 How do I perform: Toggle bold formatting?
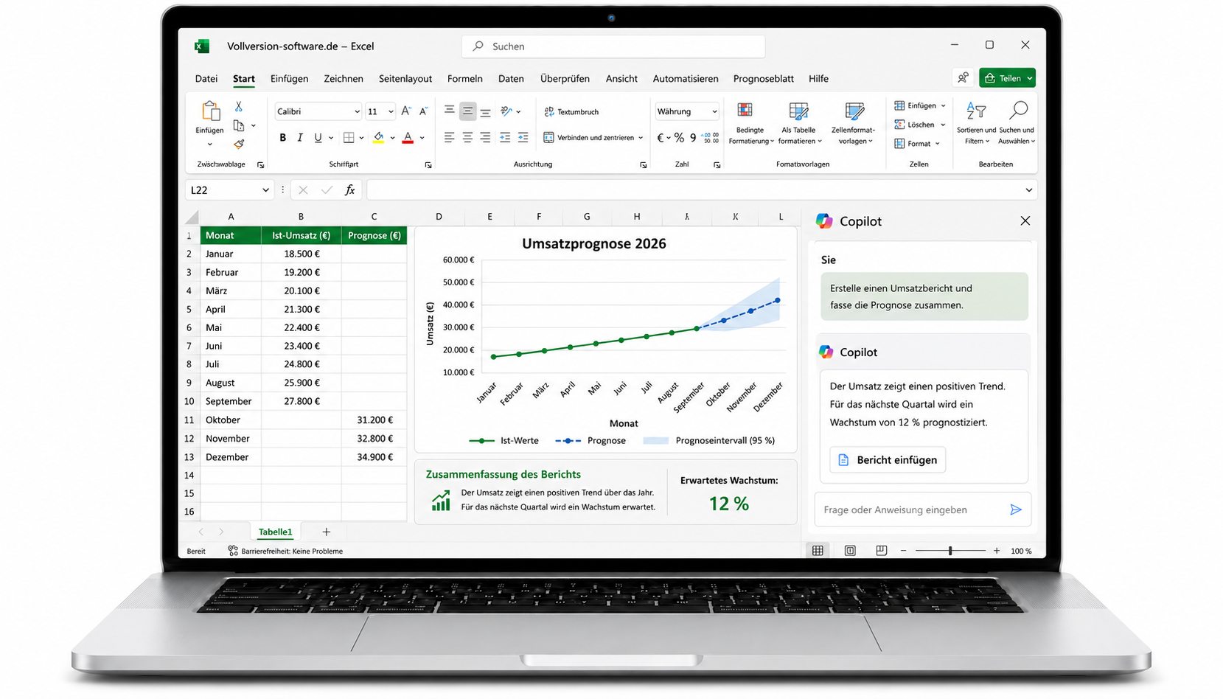(x=282, y=137)
